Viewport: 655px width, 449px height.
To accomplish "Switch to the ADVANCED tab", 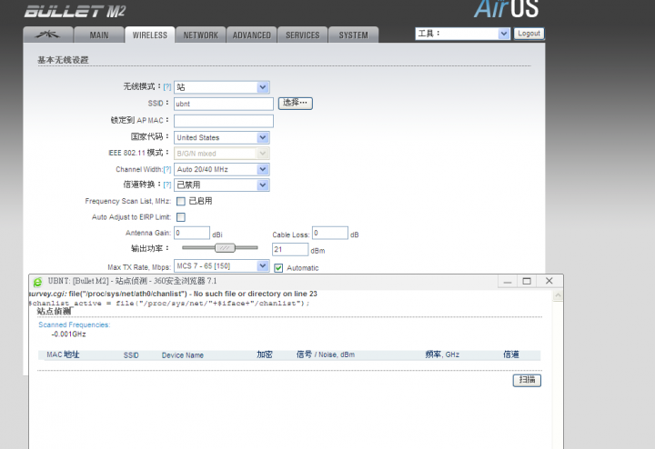I will [251, 35].
